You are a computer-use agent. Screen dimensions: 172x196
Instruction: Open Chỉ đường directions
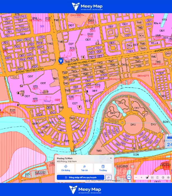tap(66, 168)
